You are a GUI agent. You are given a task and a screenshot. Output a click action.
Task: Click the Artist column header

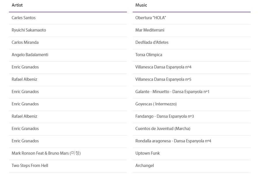coord(17,5)
